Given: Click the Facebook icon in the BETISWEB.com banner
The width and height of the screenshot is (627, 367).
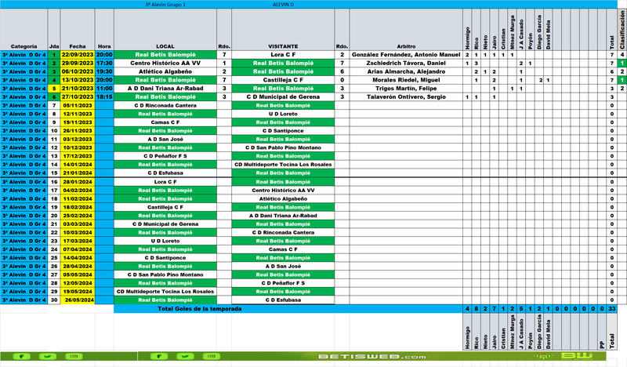Looking at the screenshot, I should (x=159, y=356).
